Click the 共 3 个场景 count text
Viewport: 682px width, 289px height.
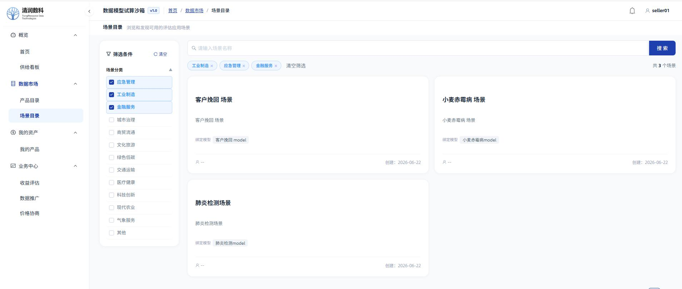(664, 66)
